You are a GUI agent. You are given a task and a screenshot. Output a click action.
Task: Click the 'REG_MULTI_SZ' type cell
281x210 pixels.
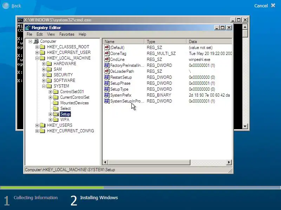click(x=161, y=54)
